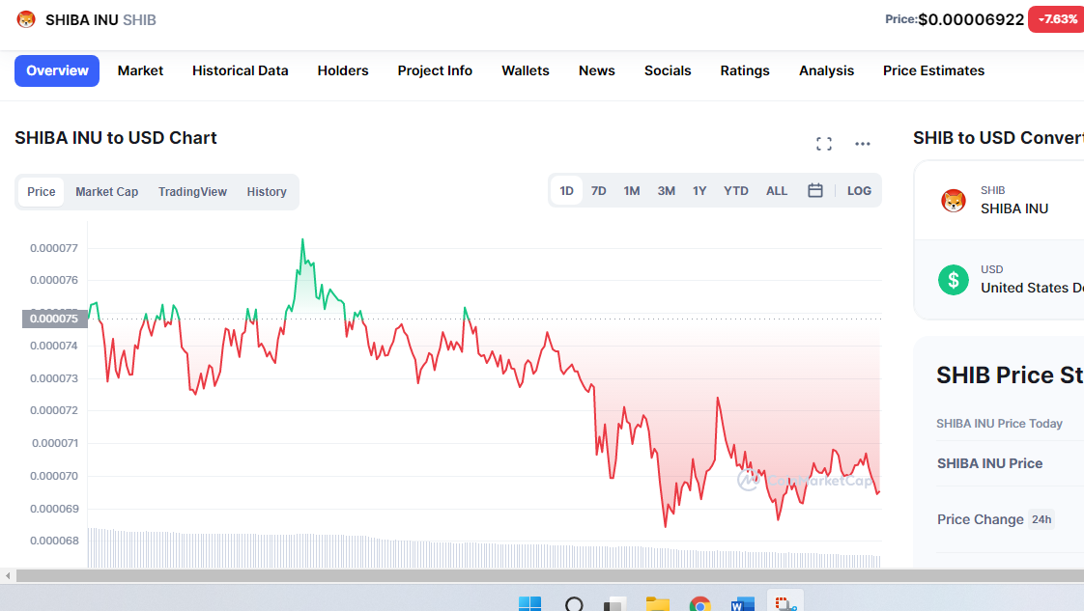The height and width of the screenshot is (611, 1084).
Task: Click the 0.000068 axis label
Action: pyautogui.click(x=54, y=541)
